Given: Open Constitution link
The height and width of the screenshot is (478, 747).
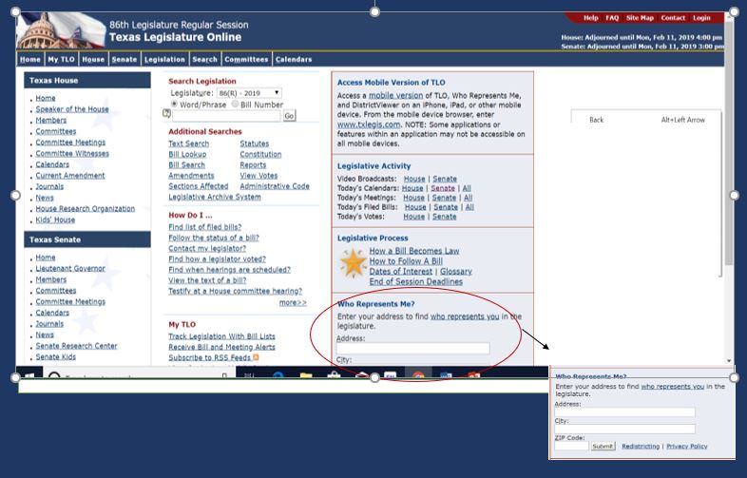Looking at the screenshot, I should [260, 154].
